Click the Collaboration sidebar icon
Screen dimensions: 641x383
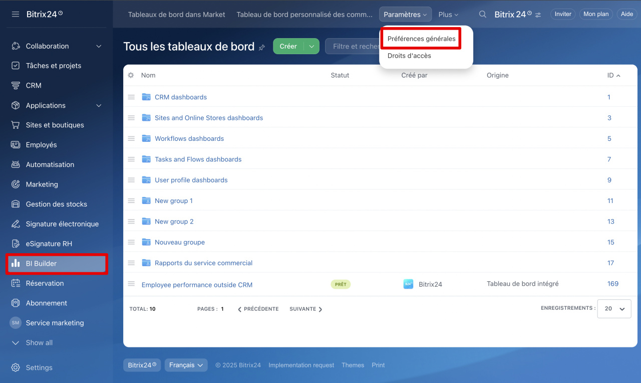(16, 46)
